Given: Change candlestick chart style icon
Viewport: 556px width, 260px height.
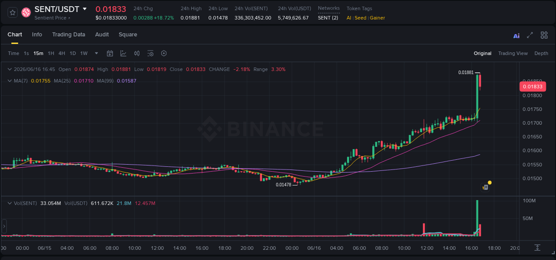Looking at the screenshot, I should point(137,53).
